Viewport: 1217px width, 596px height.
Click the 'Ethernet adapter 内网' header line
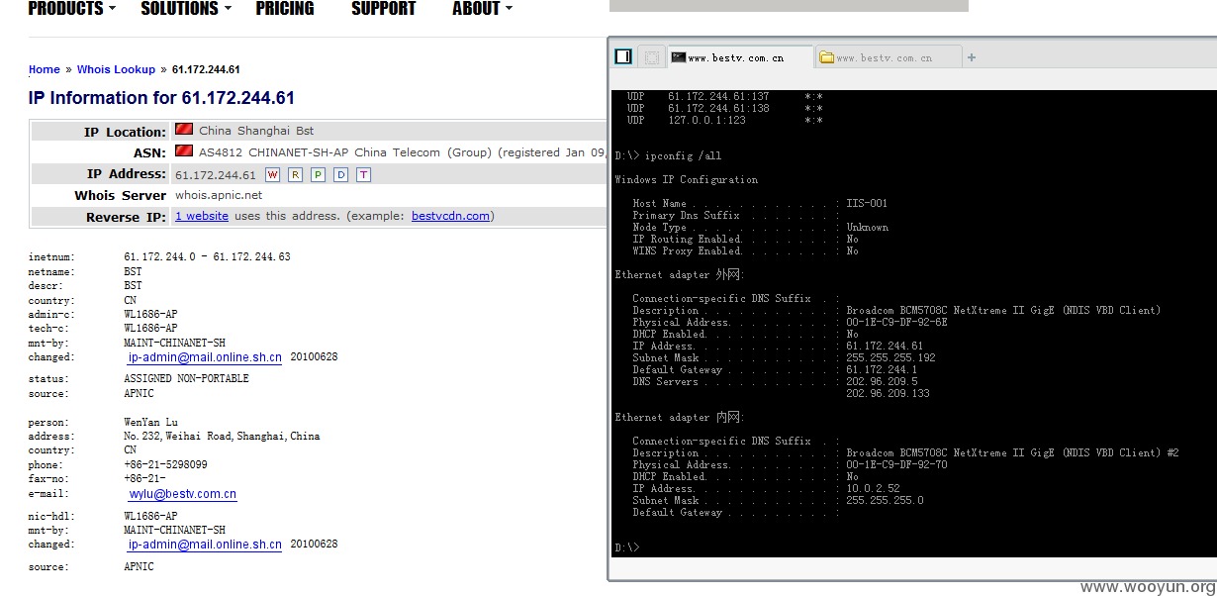[679, 417]
